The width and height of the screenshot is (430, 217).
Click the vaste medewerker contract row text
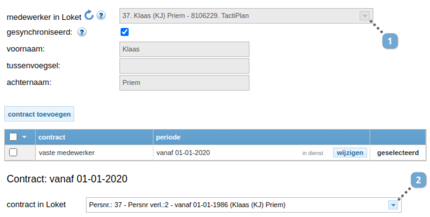[67, 153]
